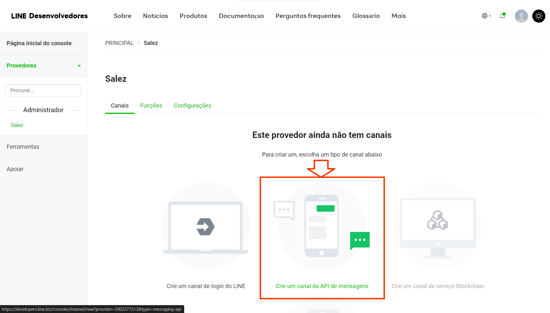The width and height of the screenshot is (550, 313).
Task: Open the notifications bell
Action: [x=503, y=16]
